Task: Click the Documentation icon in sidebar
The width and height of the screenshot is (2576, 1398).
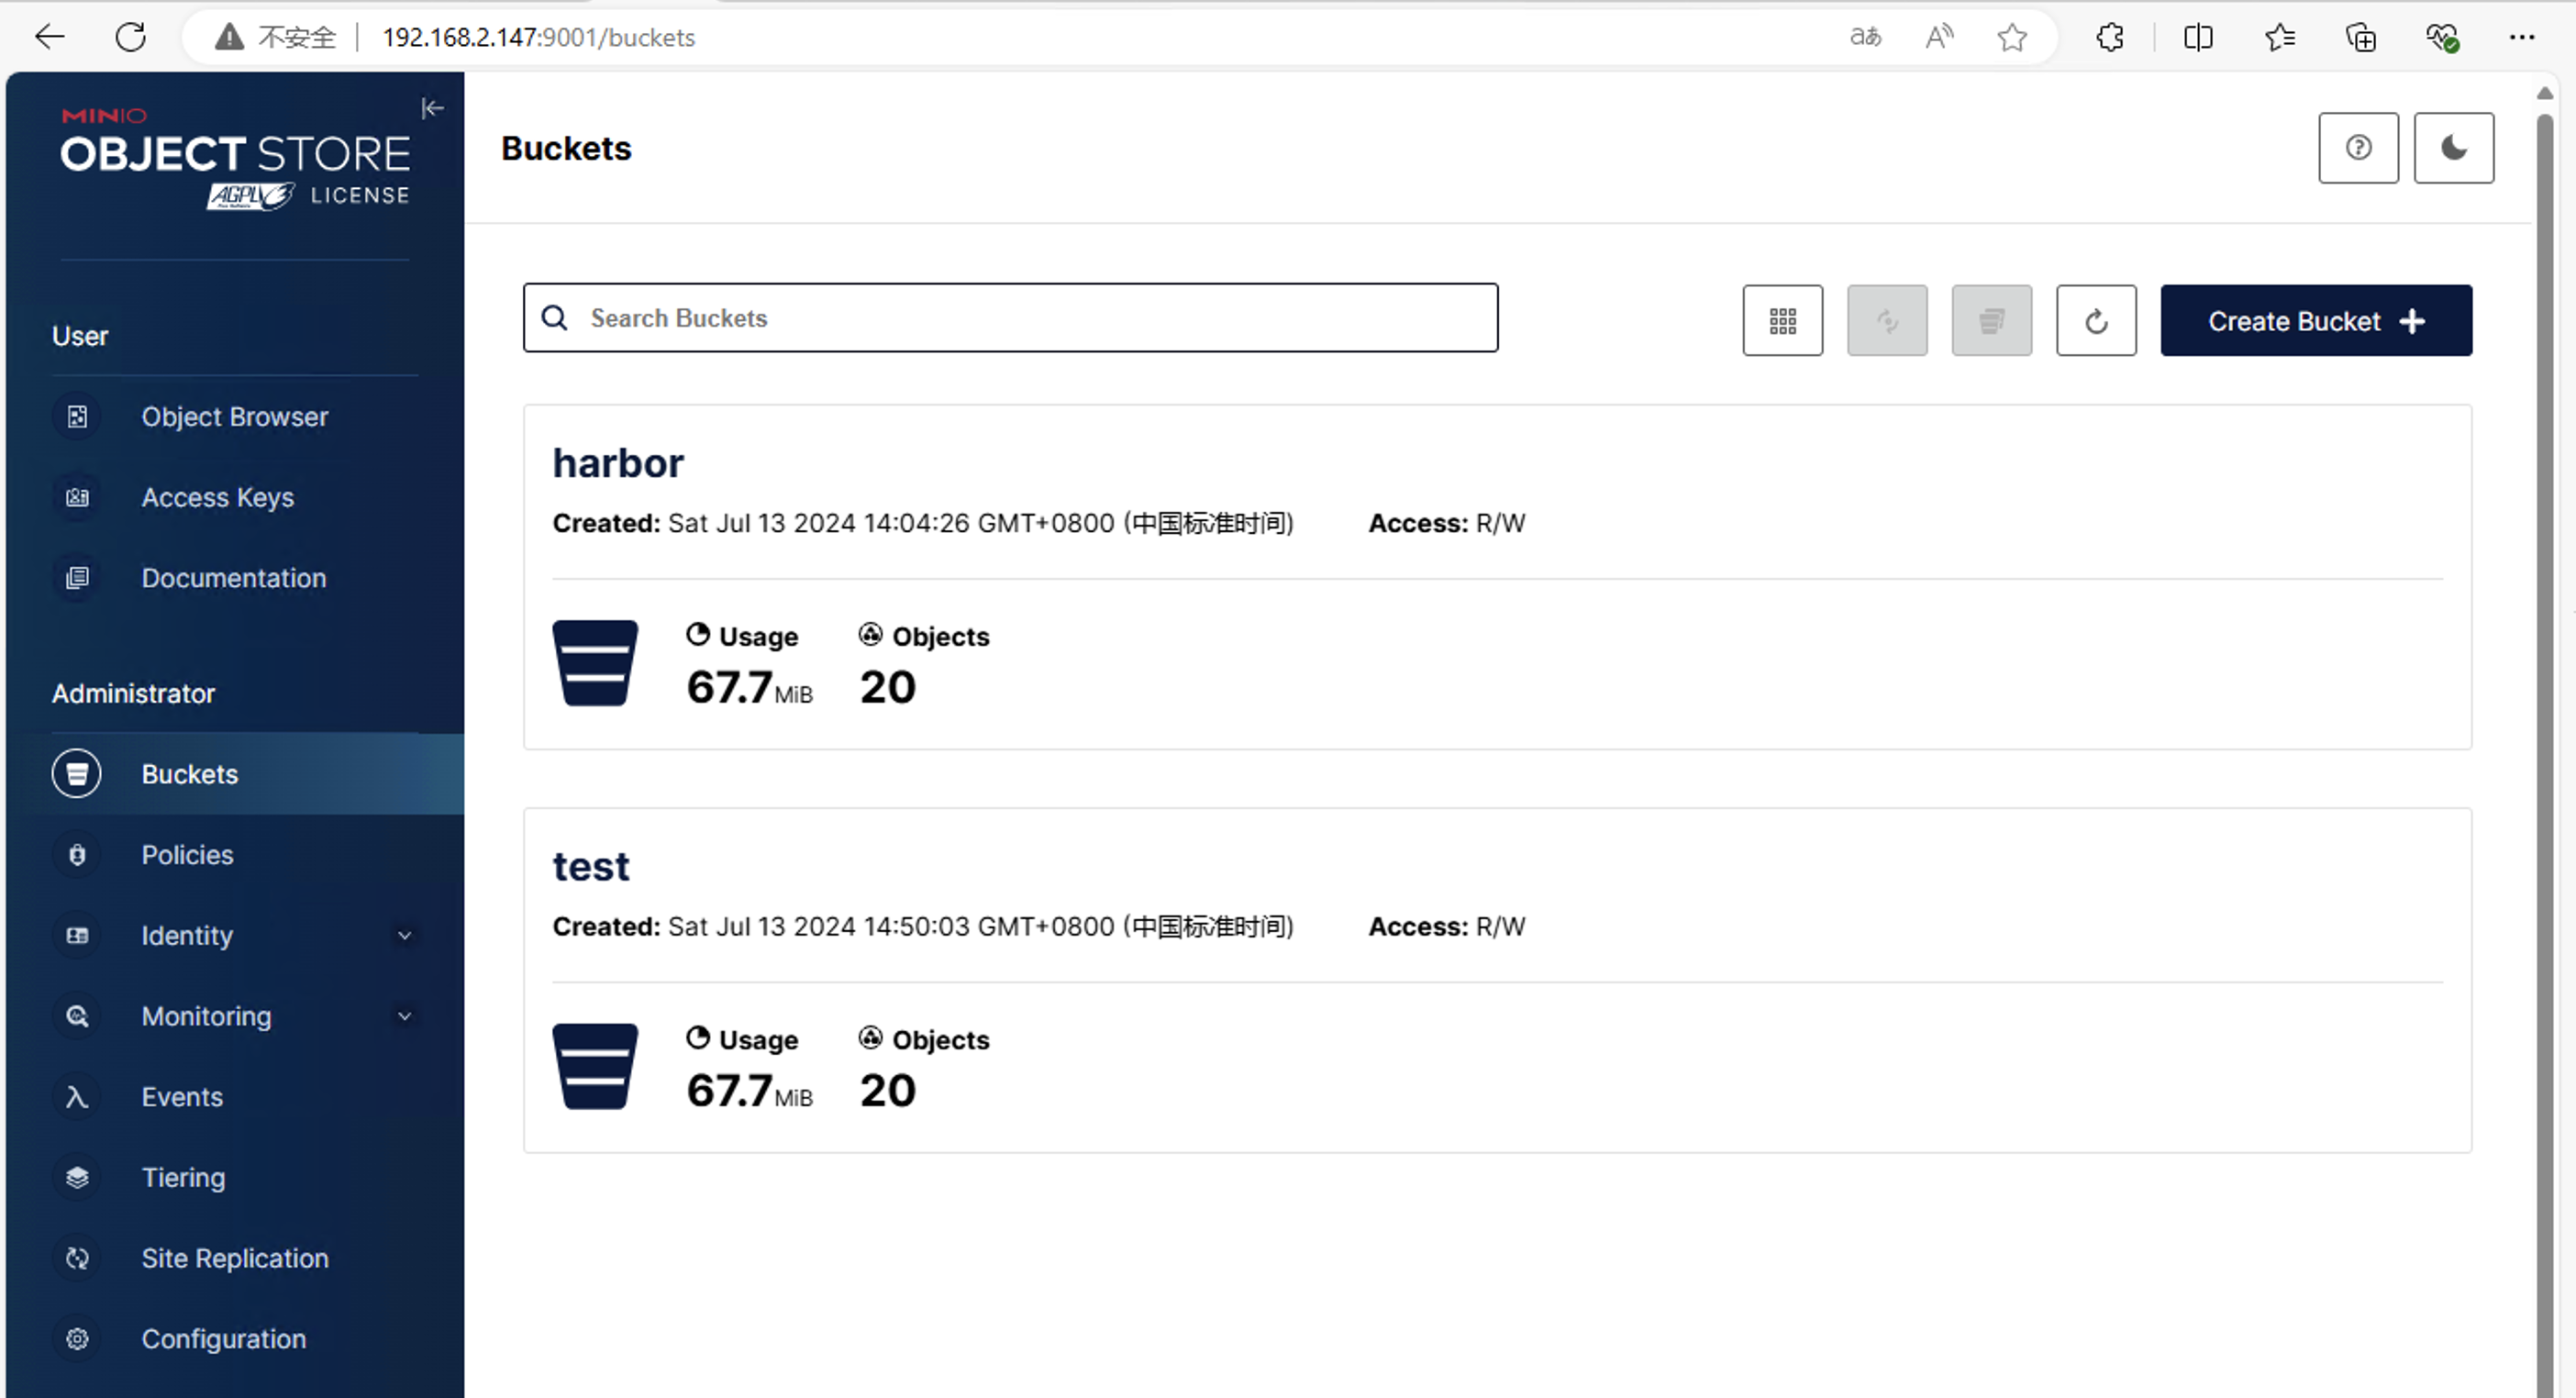Action: (77, 578)
